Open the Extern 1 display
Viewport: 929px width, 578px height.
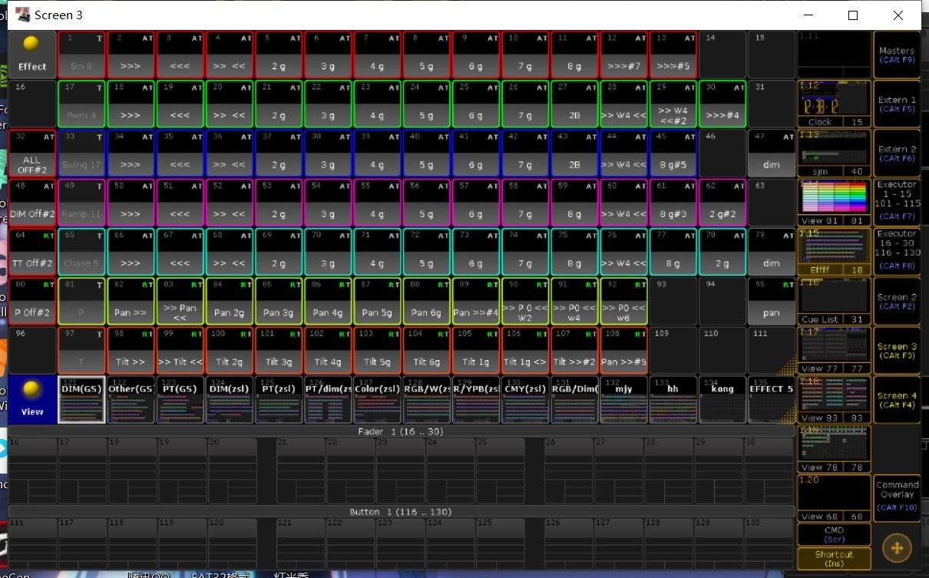tap(897, 104)
